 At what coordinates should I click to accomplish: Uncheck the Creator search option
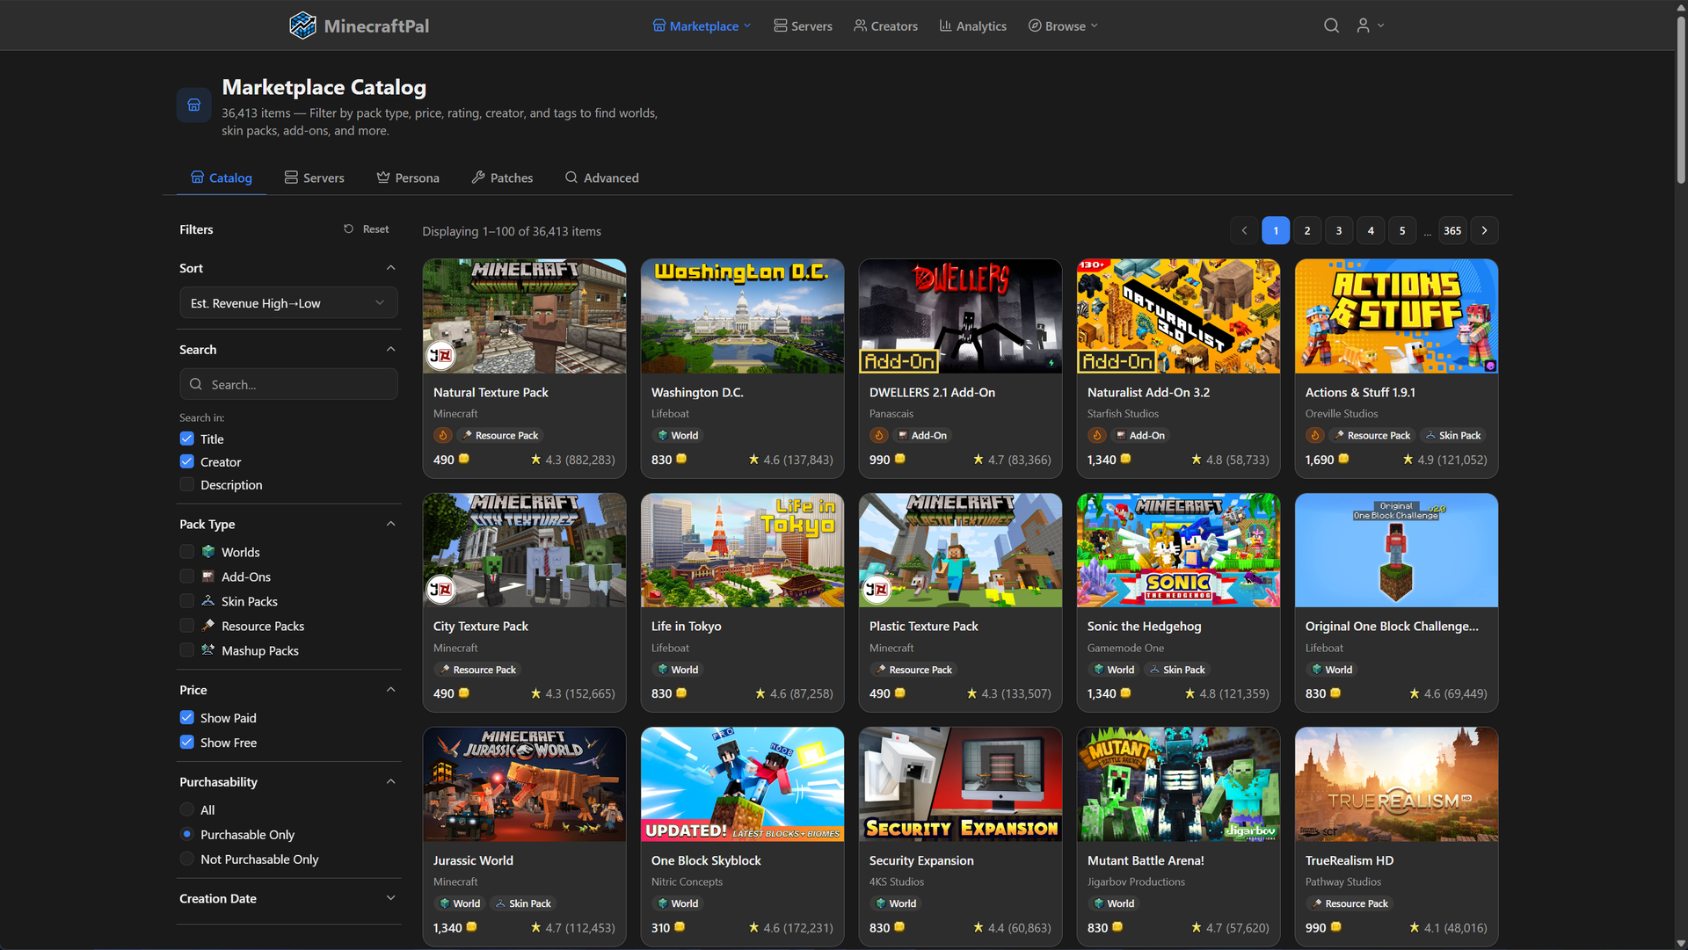pos(186,461)
